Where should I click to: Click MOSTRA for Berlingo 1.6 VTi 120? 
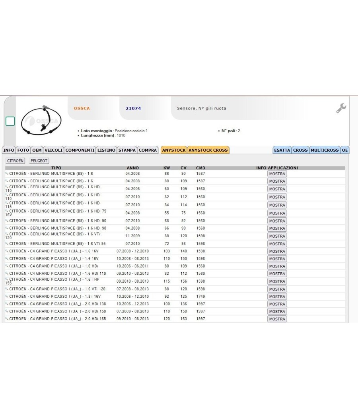(277, 236)
